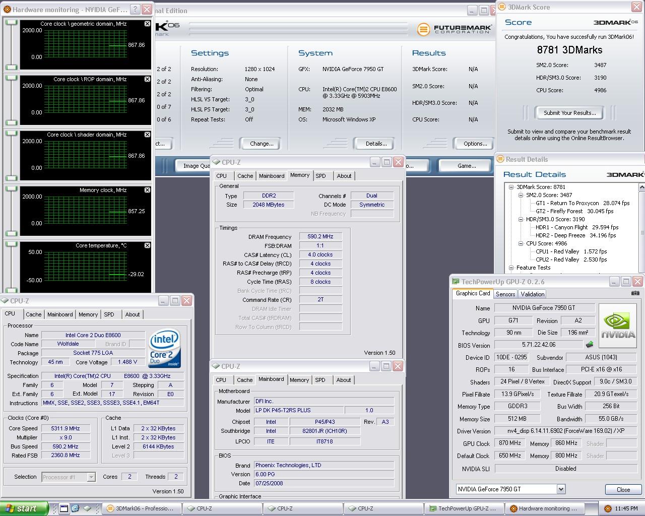Click the BIOS Version 5.71.22.42.06 field
Screen dimensions: 645x516
[539, 345]
